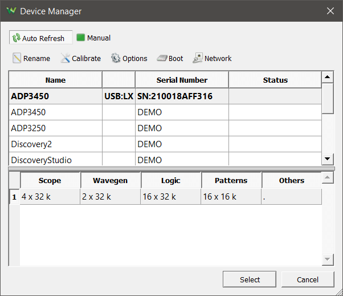Click the Patterns column header
343x296 pixels.
click(231, 180)
